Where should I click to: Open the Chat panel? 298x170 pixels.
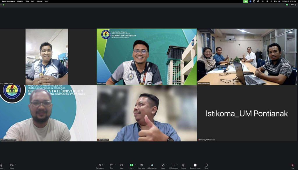click(x=111, y=165)
